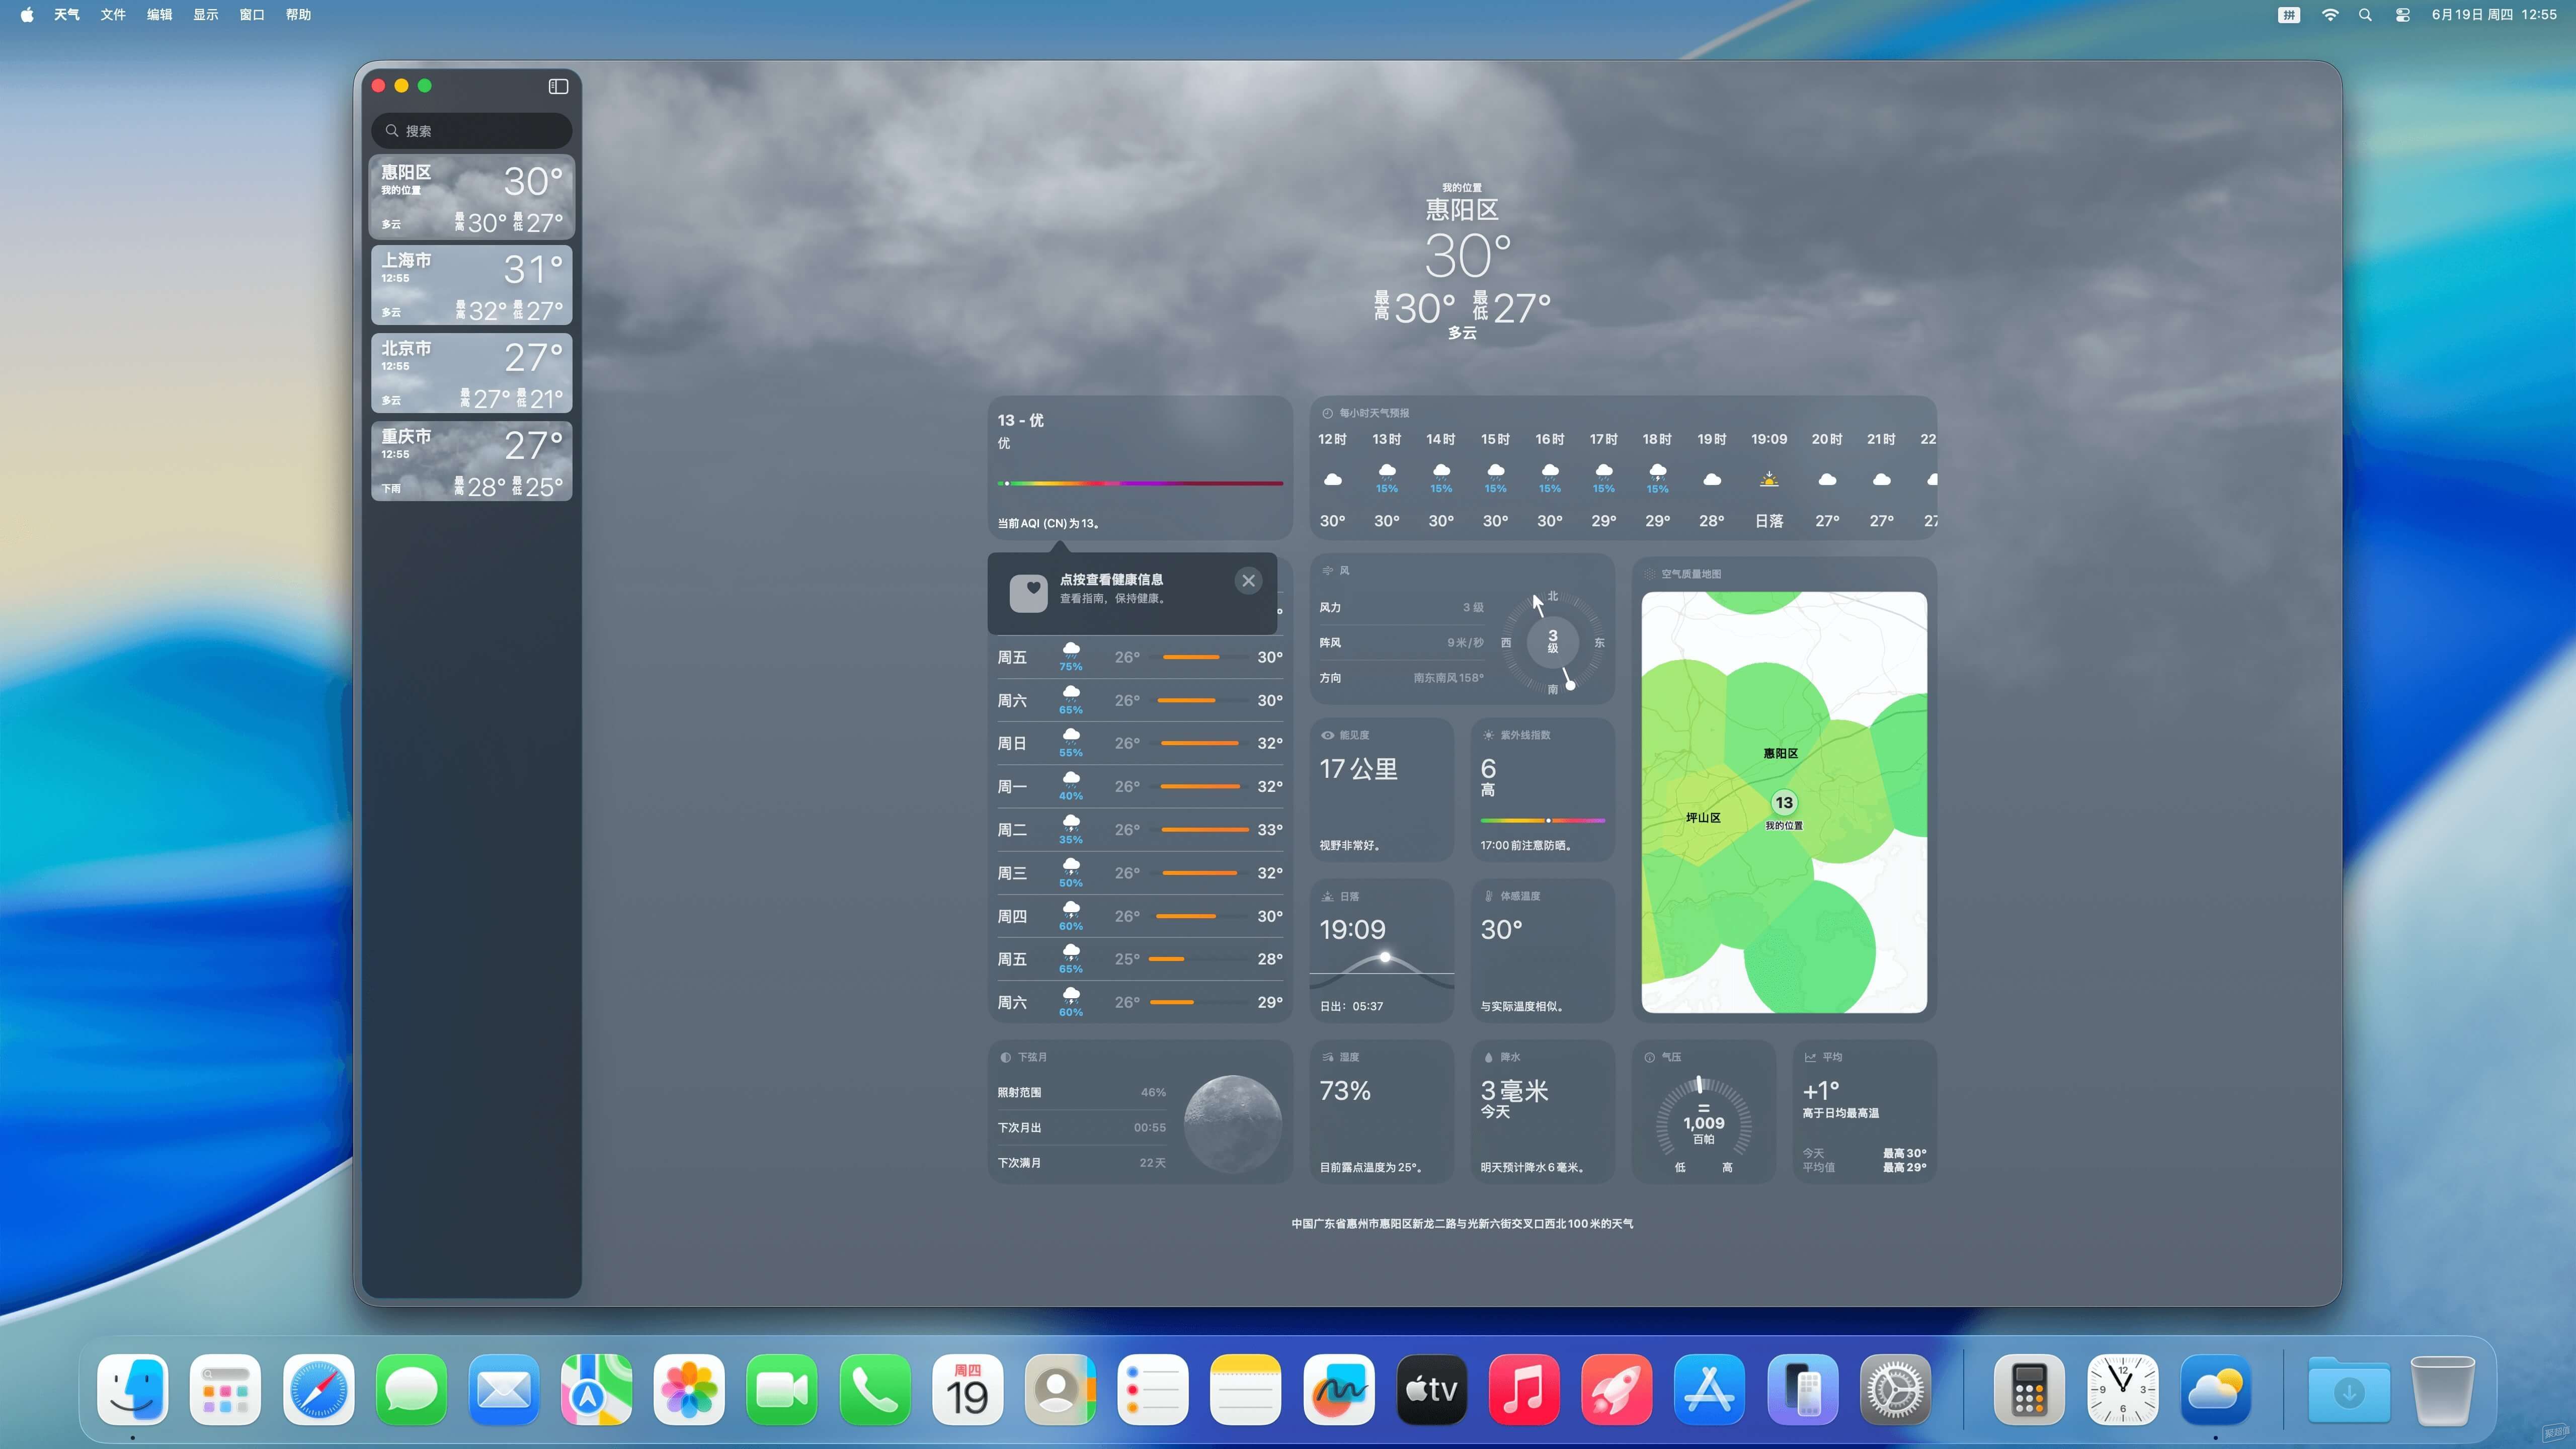Image resolution: width=2576 pixels, height=1449 pixels.
Task: Open Finder from the Dock
Action: (133, 1389)
